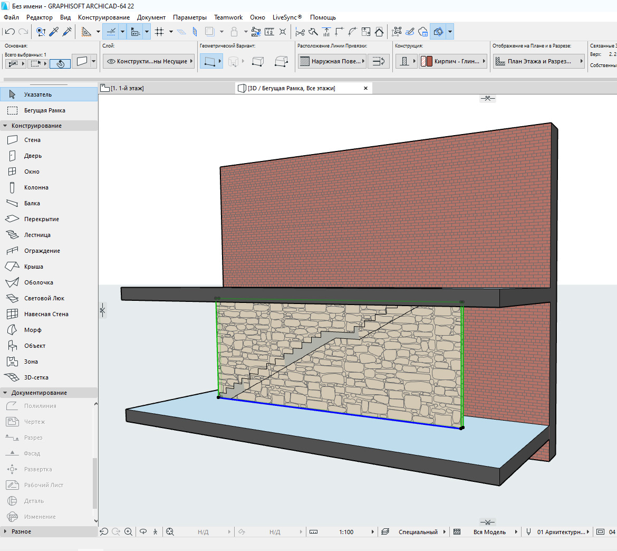Click the scissors split tool icon
The height and width of the screenshot is (551, 617).
click(x=300, y=32)
